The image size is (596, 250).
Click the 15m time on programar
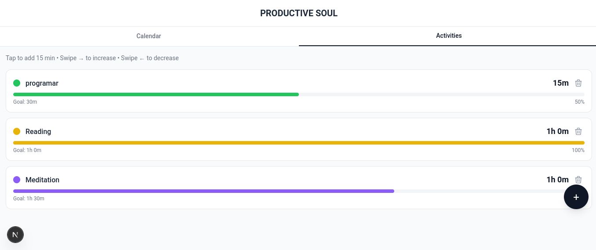pos(560,83)
